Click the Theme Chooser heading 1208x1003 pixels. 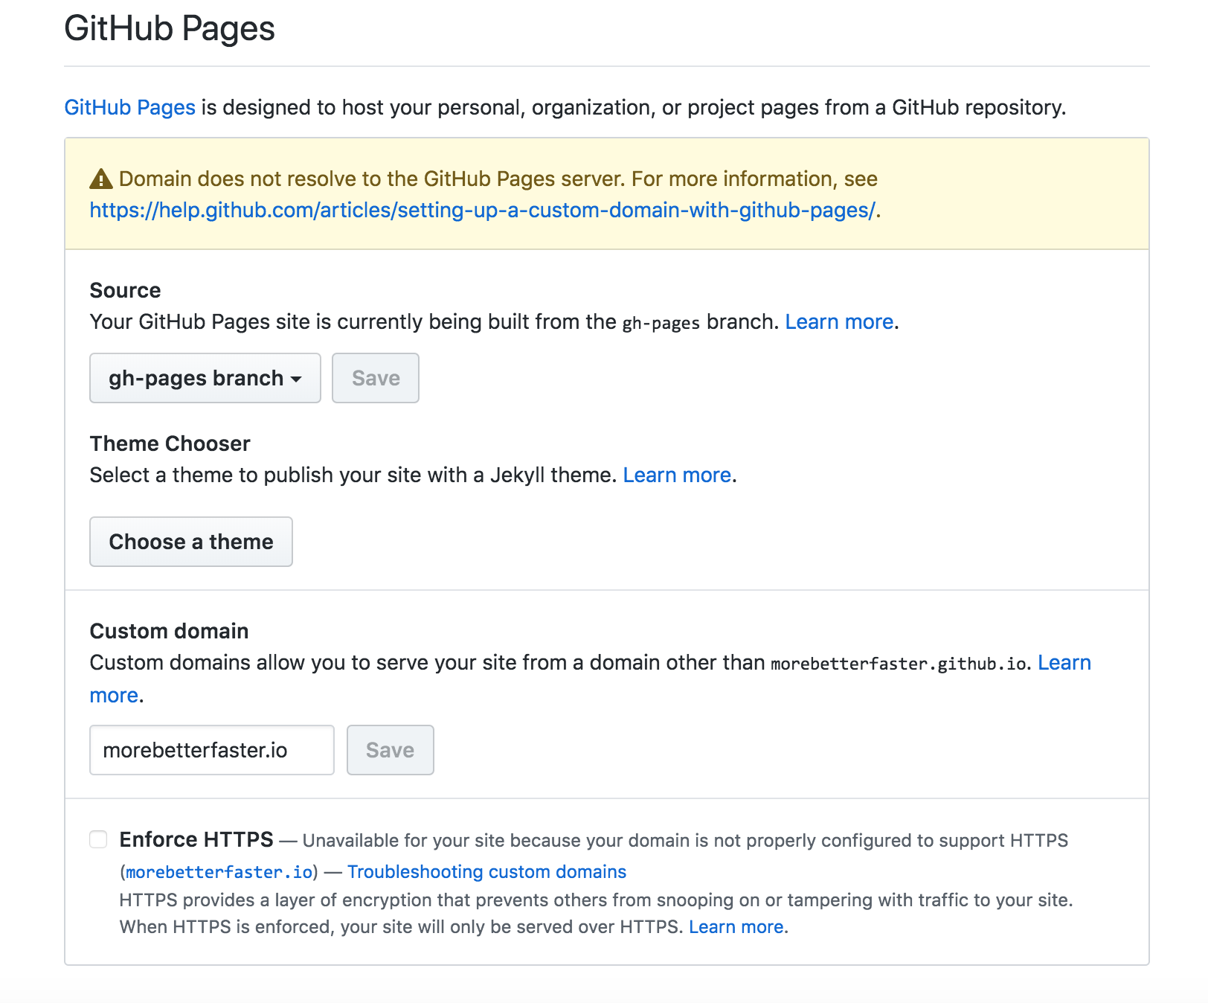(170, 443)
